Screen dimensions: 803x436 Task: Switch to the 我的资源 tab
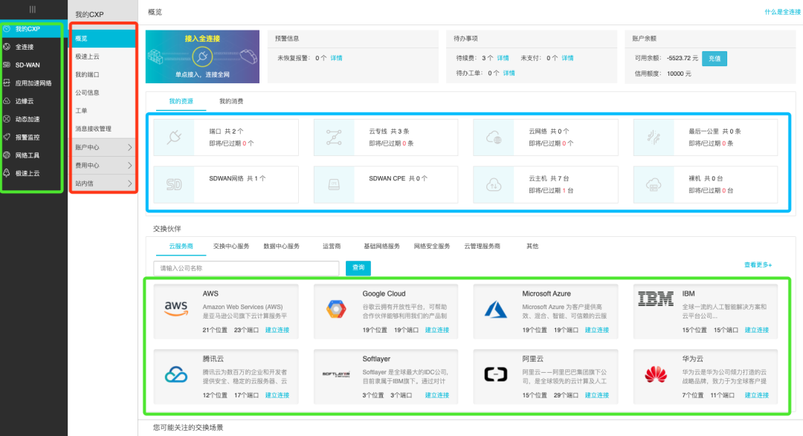tap(181, 101)
